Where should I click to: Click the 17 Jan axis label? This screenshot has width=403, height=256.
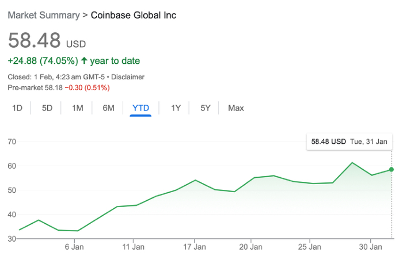point(194,246)
